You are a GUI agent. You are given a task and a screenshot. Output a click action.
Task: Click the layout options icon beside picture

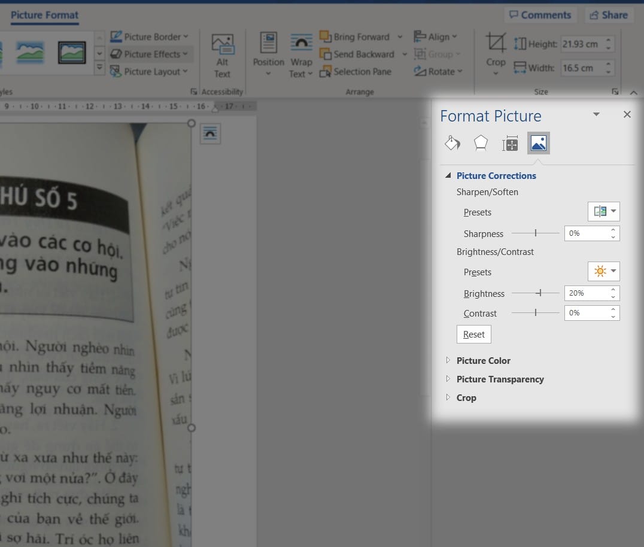pyautogui.click(x=210, y=133)
